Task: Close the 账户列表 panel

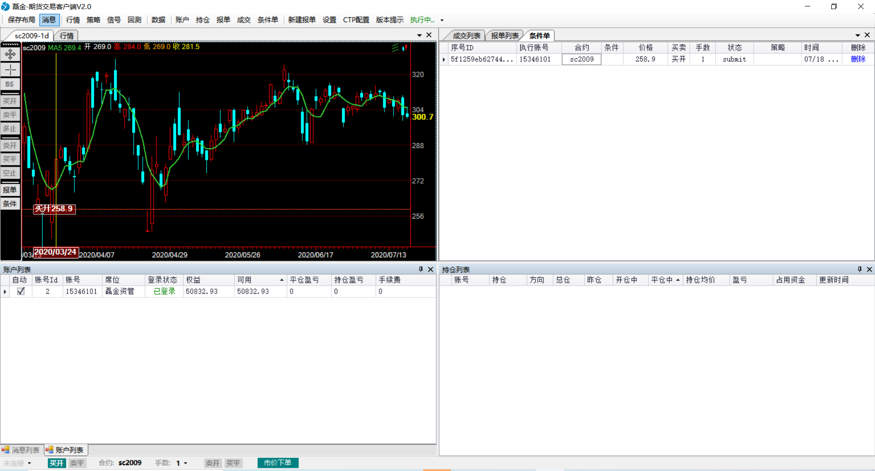Action: click(x=430, y=269)
